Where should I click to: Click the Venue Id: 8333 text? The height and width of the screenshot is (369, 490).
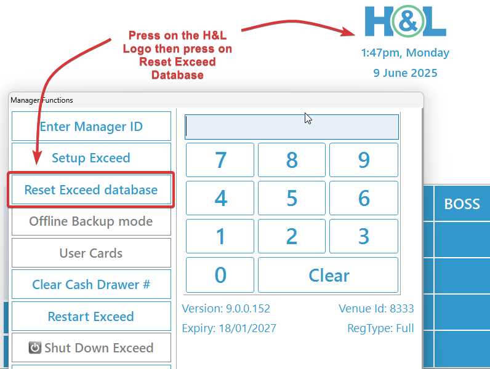376,309
